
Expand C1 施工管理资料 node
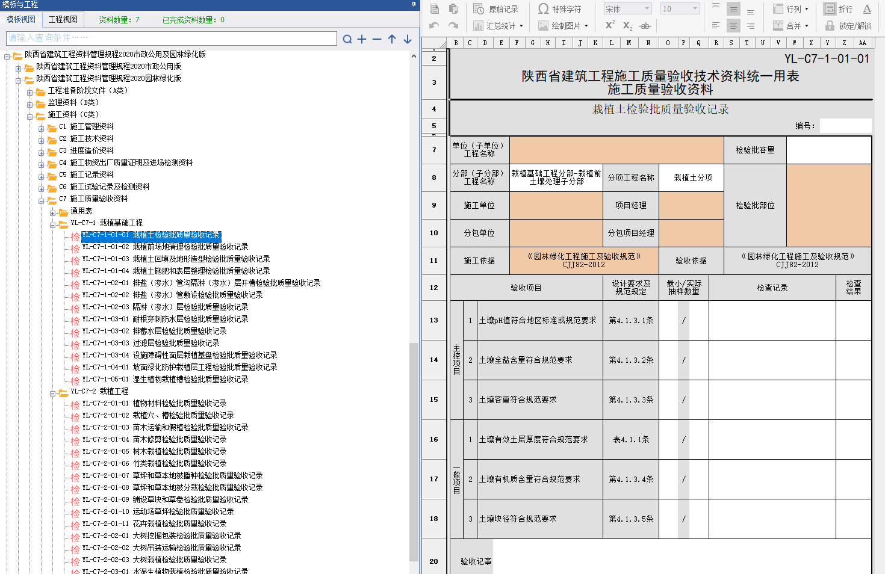(x=42, y=128)
